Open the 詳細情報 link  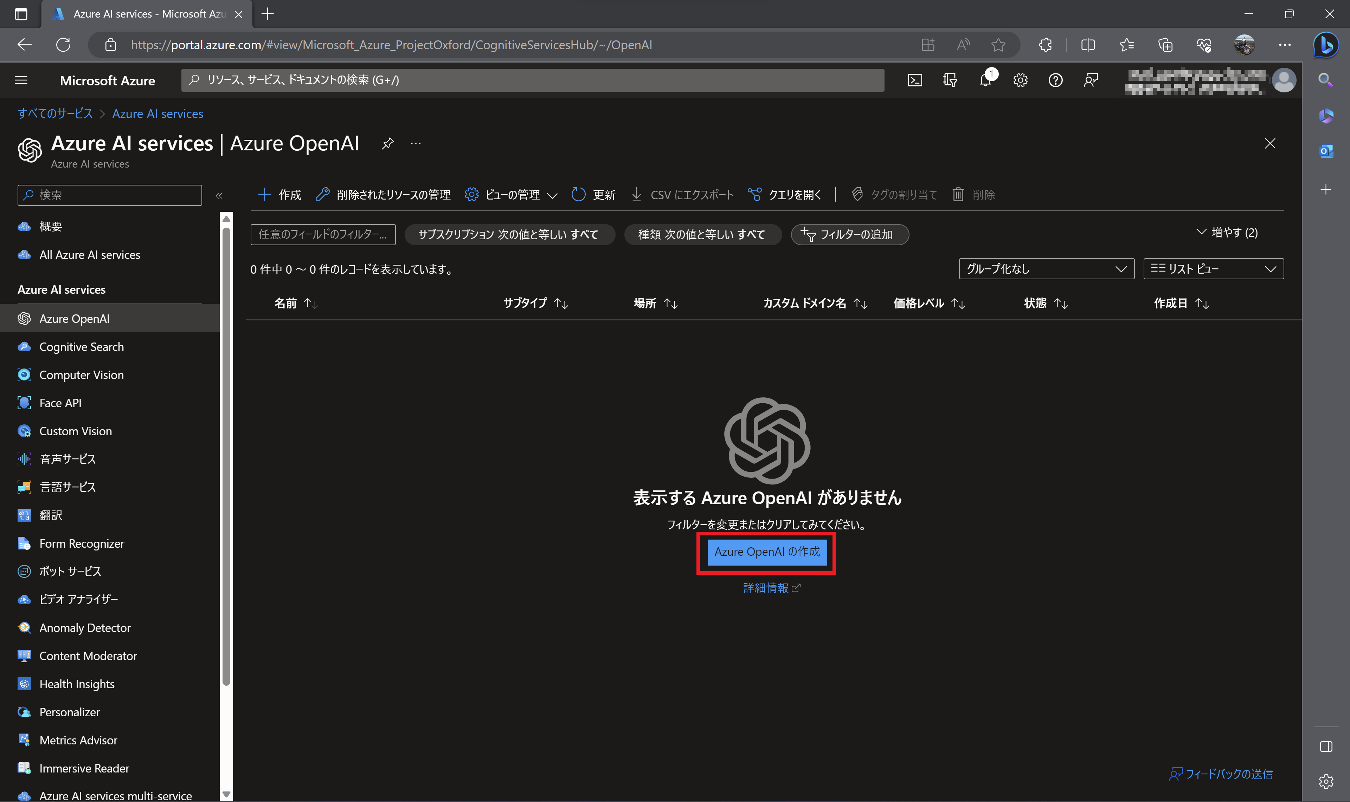771,588
